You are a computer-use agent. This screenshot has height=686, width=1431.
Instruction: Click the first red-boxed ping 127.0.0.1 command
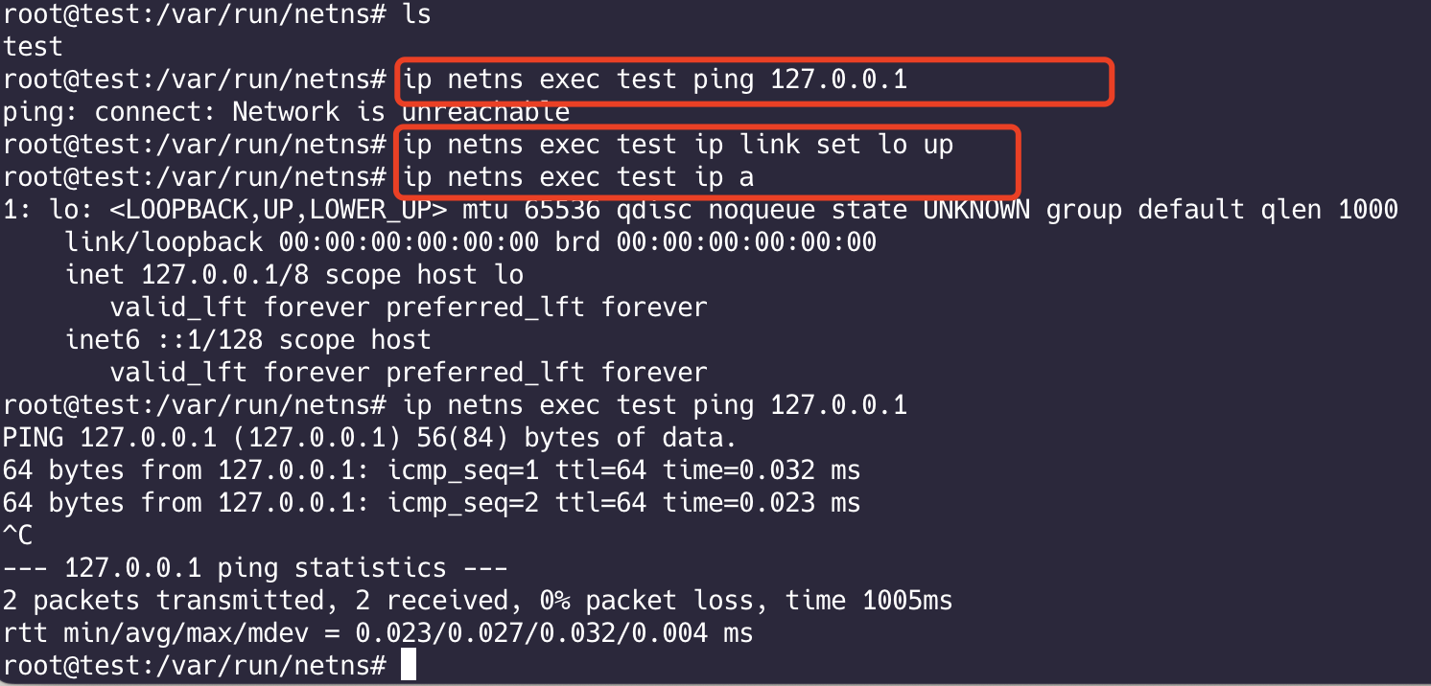(x=655, y=80)
